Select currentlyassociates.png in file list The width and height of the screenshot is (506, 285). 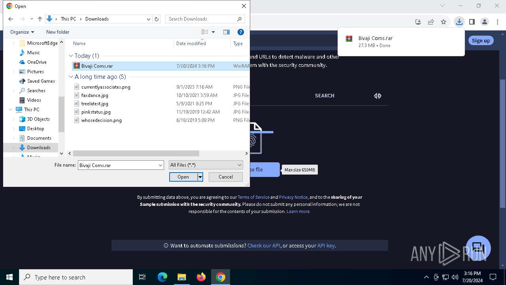pos(106,87)
